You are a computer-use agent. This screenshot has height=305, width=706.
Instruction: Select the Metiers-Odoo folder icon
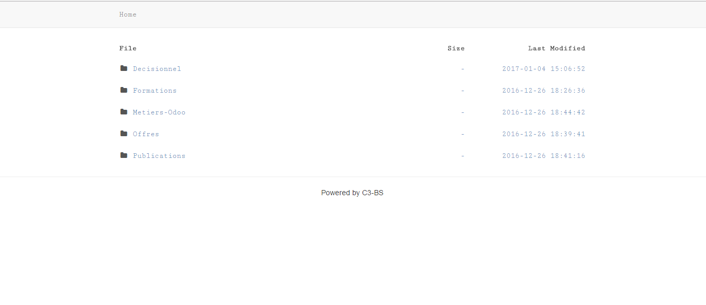(124, 112)
